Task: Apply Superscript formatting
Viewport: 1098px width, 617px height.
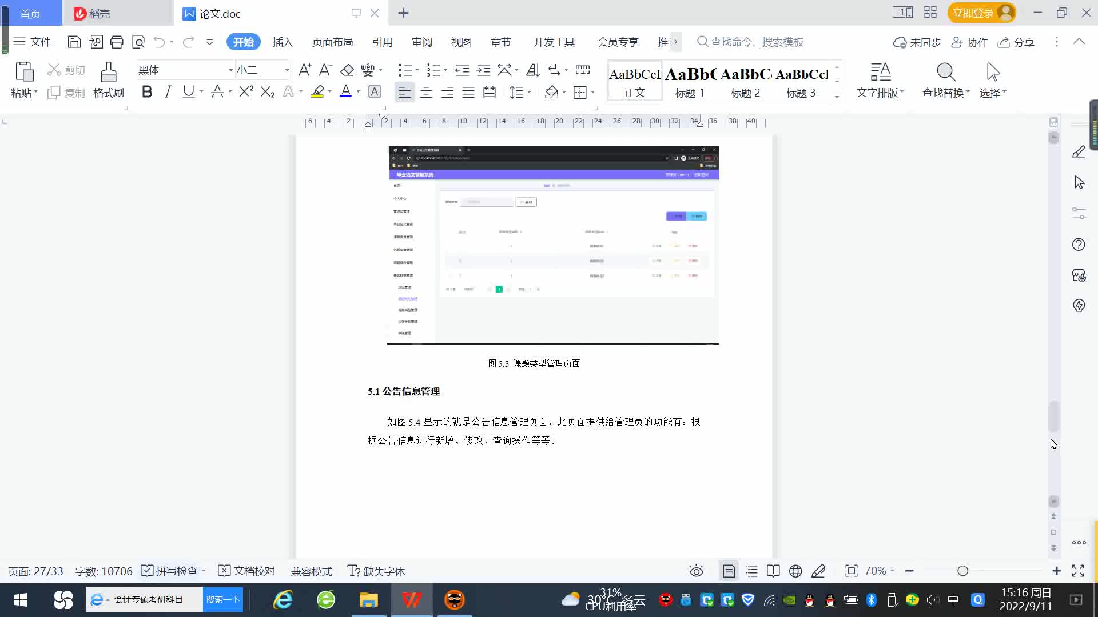Action: (x=246, y=91)
